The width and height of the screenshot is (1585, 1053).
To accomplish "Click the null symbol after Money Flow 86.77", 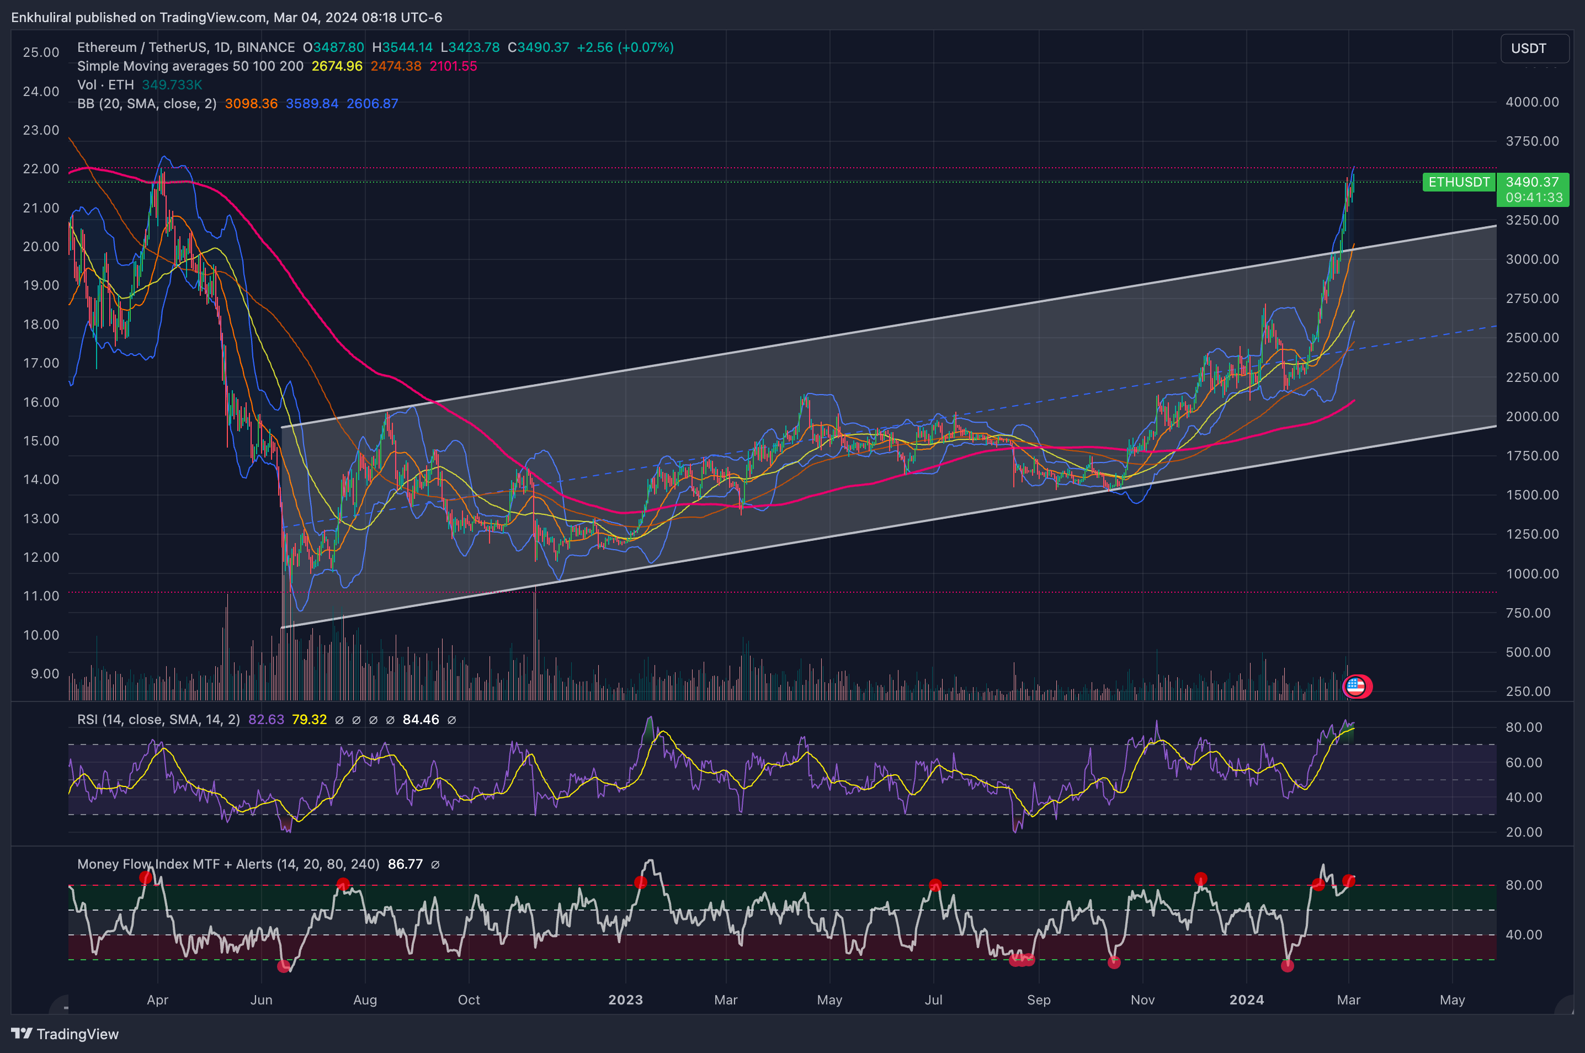I will 435,864.
